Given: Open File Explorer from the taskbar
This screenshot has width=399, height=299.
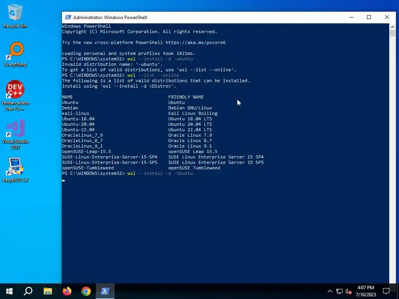Looking at the screenshot, I should (x=48, y=291).
